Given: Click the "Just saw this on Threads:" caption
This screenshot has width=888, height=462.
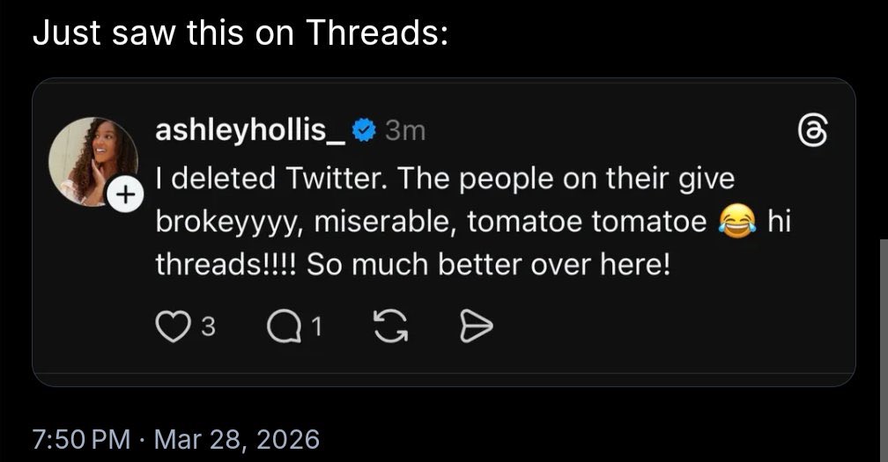Looking at the screenshot, I should pos(241,33).
